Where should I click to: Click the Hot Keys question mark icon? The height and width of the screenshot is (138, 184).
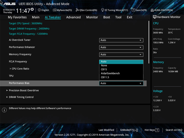pos(157,130)
